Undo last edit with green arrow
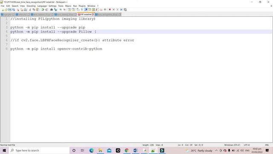 (x=43, y=9)
